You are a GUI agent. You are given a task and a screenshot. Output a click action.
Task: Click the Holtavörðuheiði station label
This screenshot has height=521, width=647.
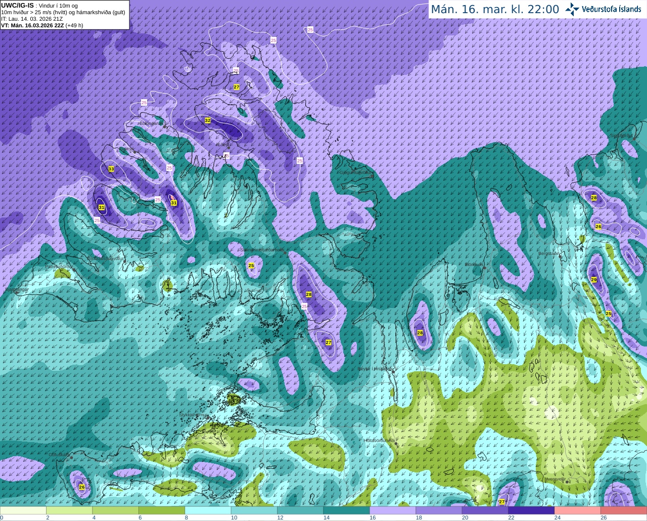pos(379,440)
